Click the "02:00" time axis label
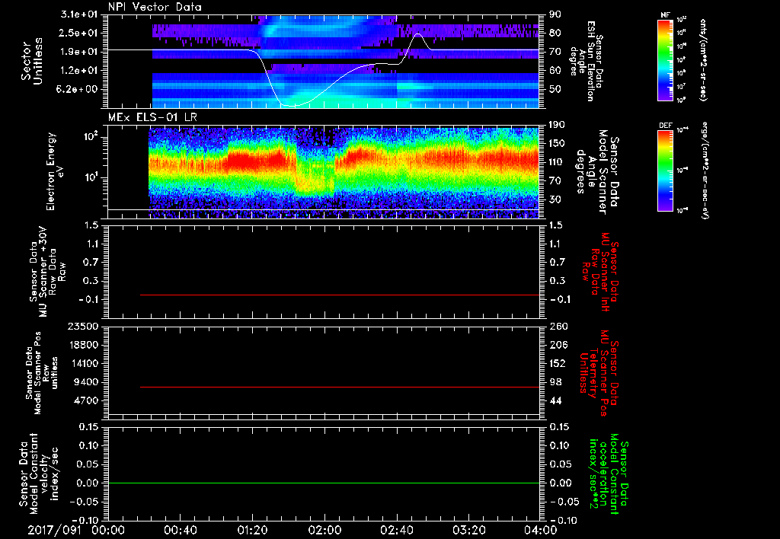The width and height of the screenshot is (780, 539). click(x=324, y=530)
